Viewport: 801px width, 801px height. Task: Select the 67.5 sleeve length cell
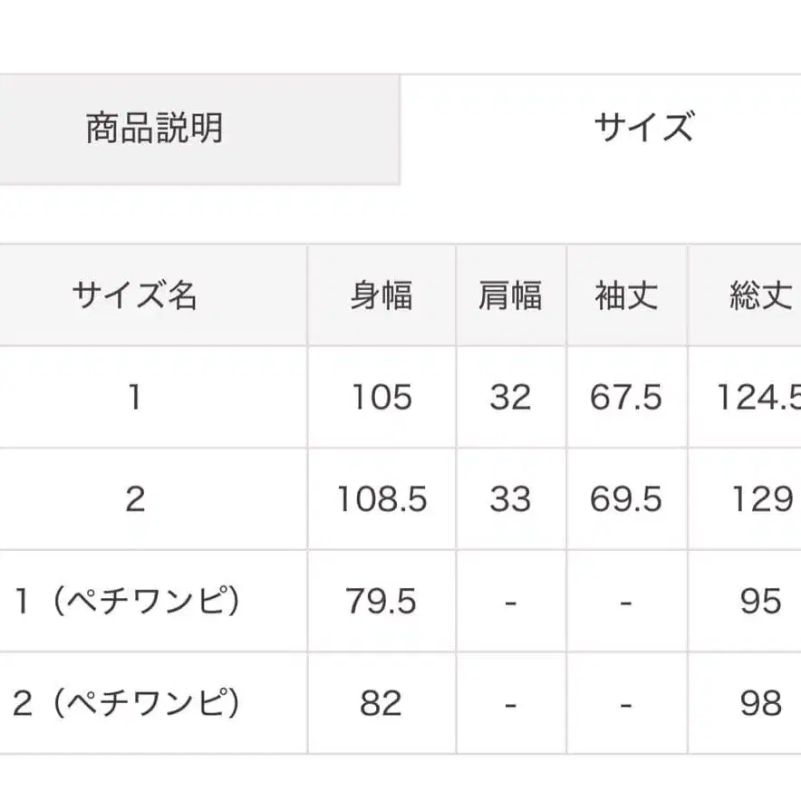click(627, 398)
